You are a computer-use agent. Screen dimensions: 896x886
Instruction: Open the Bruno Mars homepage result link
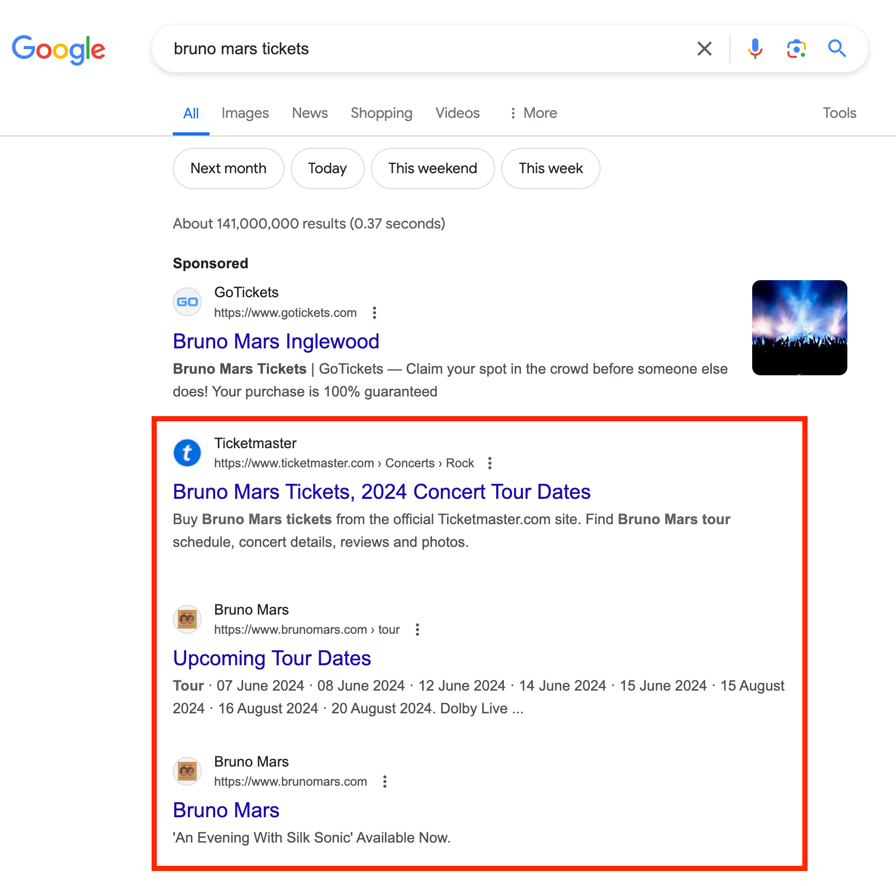pos(226,811)
